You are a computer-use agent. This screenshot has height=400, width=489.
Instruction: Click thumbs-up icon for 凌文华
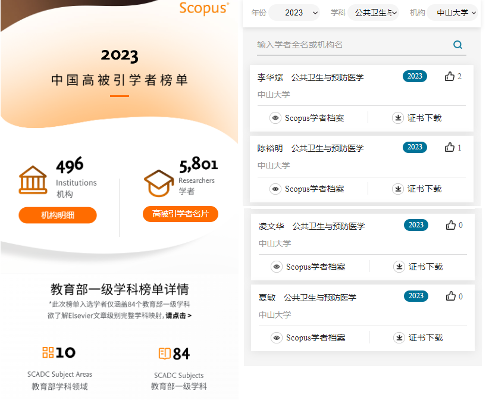451,225
